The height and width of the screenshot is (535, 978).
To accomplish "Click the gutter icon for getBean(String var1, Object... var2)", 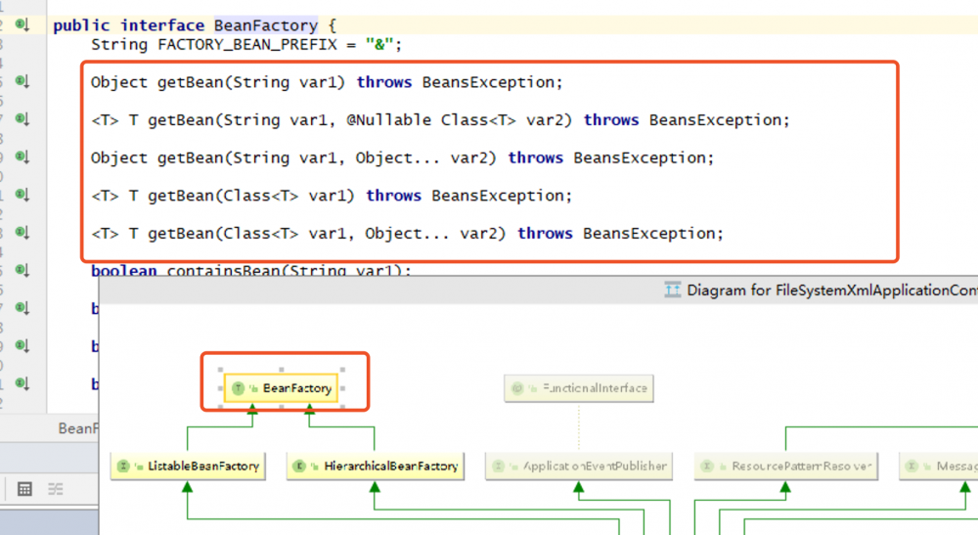I will [x=22, y=157].
